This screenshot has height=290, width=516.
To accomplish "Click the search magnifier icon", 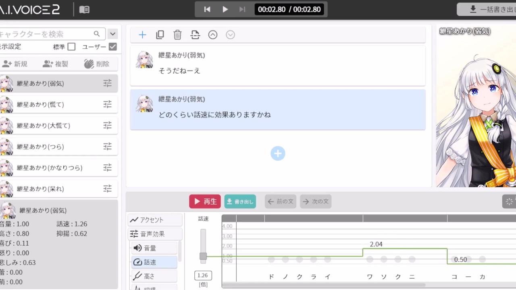I will 97,34.
